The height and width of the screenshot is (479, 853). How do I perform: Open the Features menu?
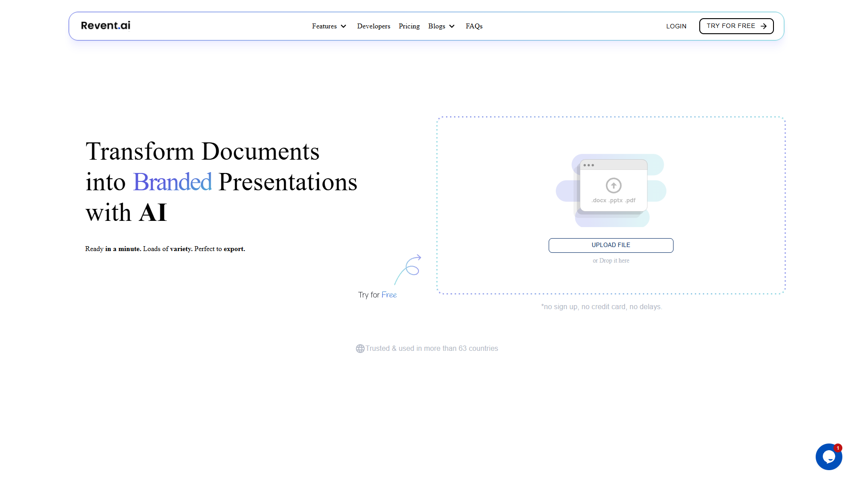click(329, 26)
